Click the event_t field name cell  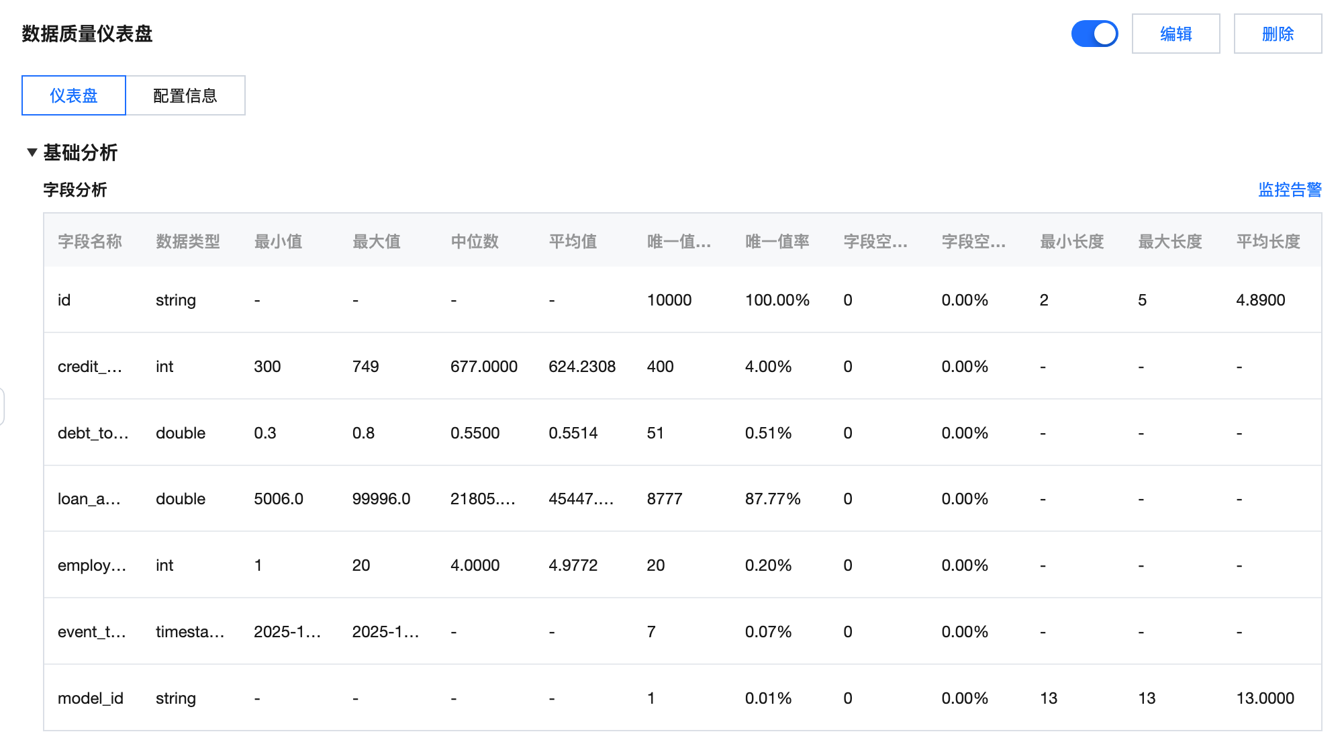tap(91, 632)
